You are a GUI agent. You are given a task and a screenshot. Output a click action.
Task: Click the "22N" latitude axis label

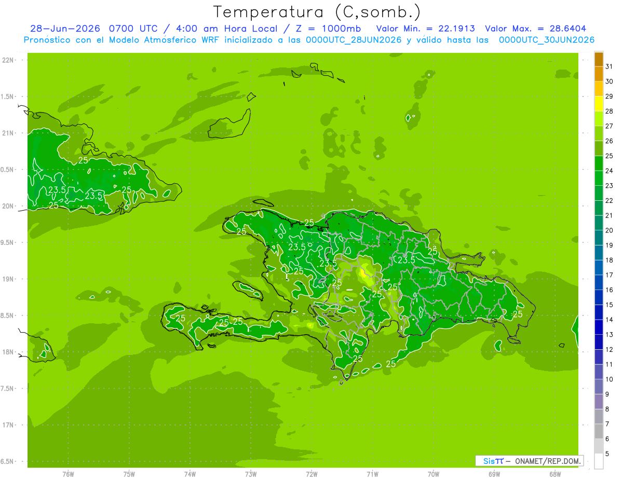[7, 60]
